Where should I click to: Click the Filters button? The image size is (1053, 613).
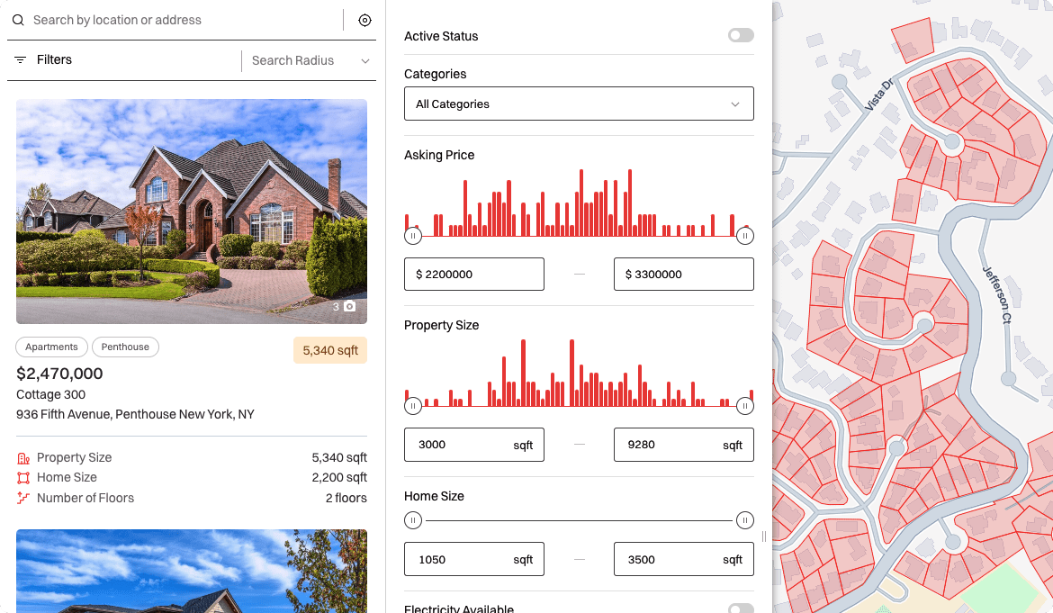click(x=43, y=59)
